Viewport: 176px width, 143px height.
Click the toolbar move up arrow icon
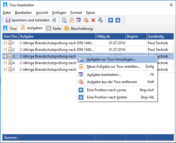coord(111,20)
